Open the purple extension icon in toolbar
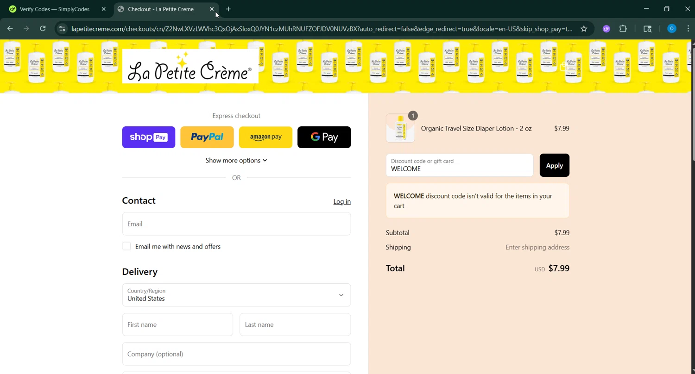Screen dimensions: 695x374 (x=606, y=29)
